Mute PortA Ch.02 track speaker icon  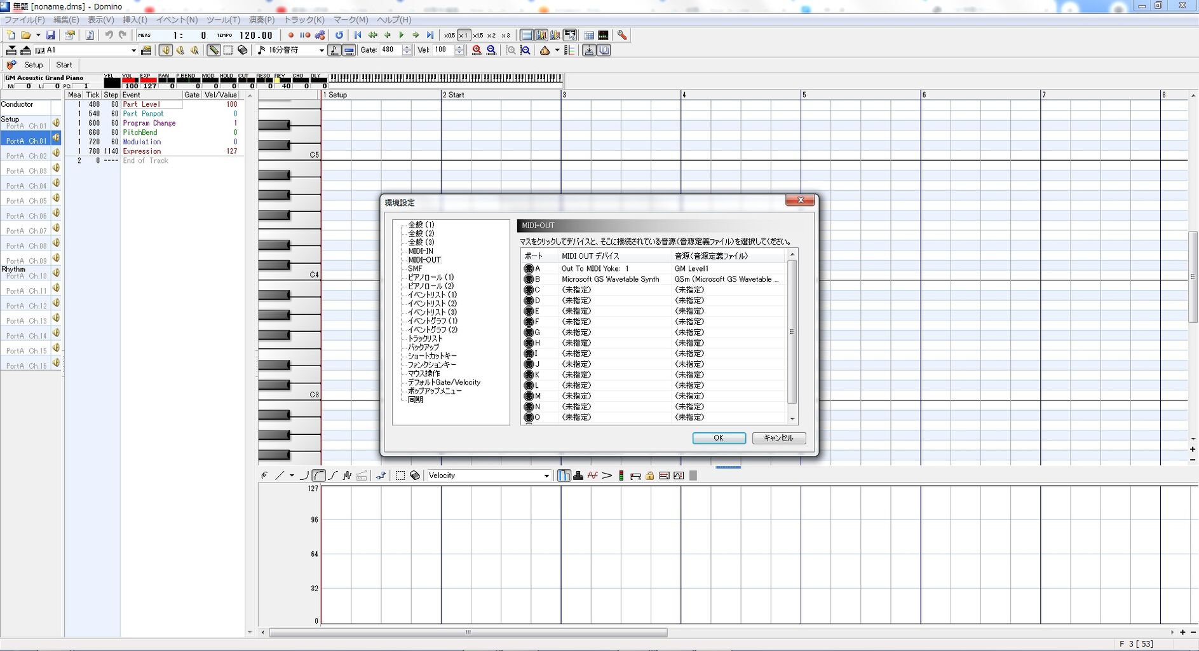[x=56, y=153]
